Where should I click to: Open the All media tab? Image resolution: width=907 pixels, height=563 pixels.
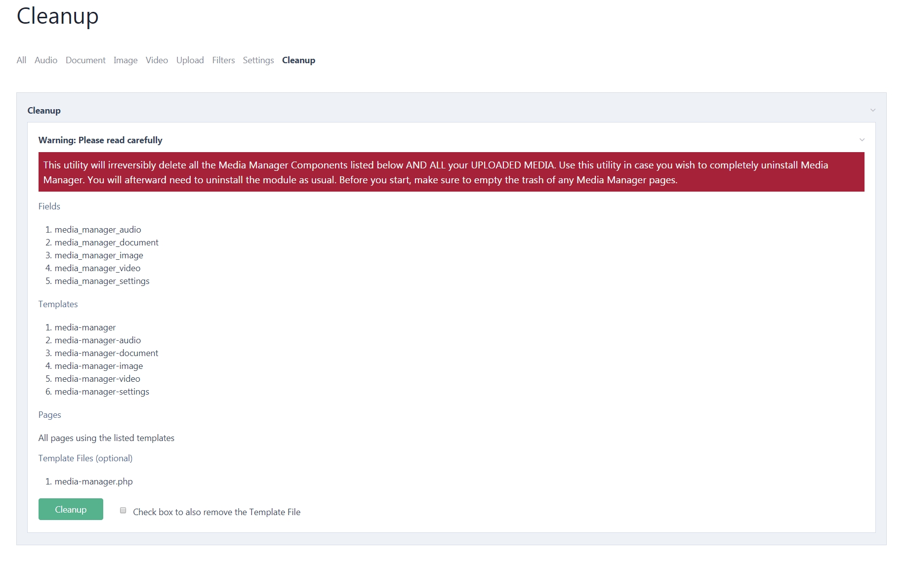[21, 60]
